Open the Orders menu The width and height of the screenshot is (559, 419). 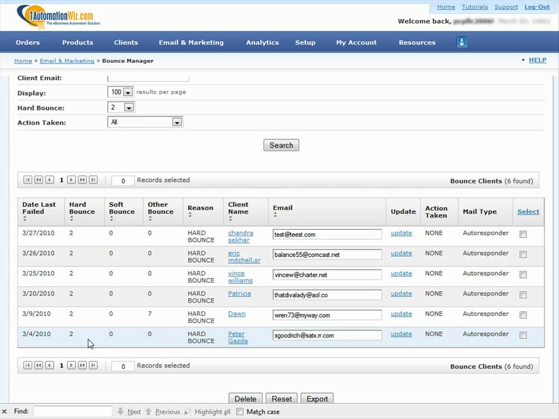coord(27,42)
